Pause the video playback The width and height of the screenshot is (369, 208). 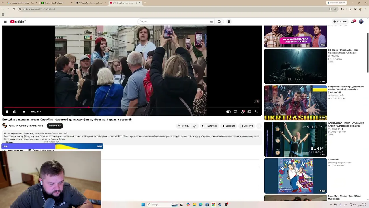click(7, 112)
